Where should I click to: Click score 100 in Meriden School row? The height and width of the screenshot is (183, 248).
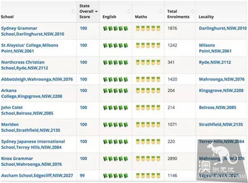pyautogui.click(x=84, y=124)
